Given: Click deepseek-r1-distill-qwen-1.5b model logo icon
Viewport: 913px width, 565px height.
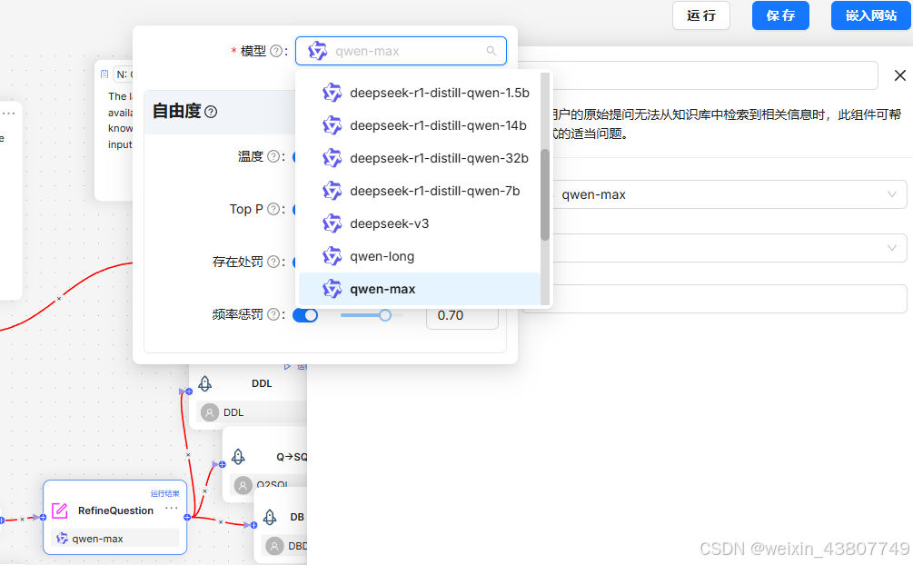Looking at the screenshot, I should [x=332, y=94].
